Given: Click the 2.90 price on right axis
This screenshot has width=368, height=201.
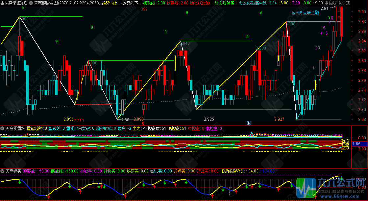Looking at the screenshot, I should [361, 12].
